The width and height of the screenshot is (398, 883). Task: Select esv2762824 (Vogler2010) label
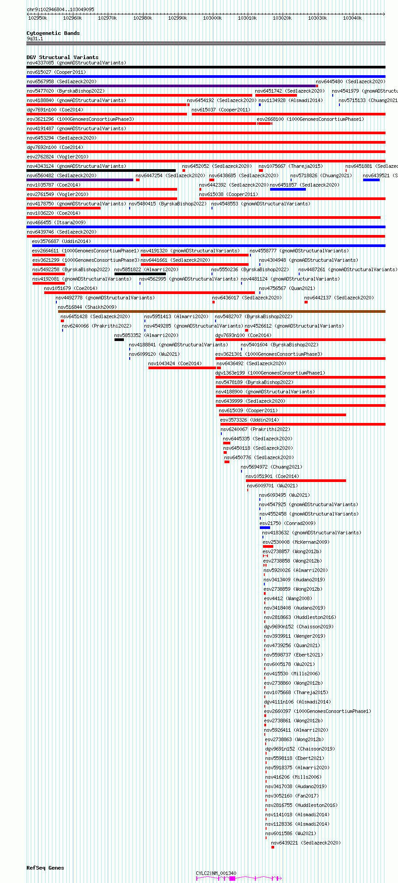click(x=58, y=157)
